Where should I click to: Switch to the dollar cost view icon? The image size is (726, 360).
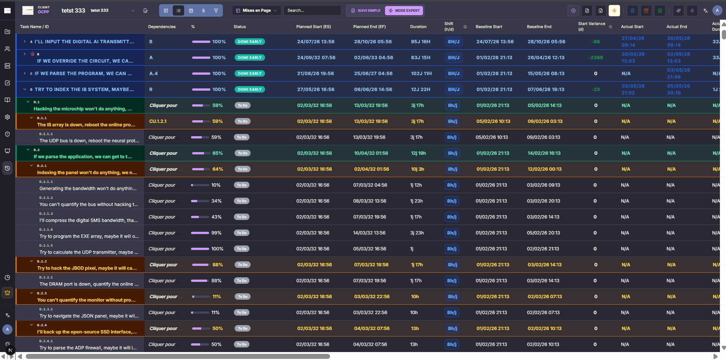[x=204, y=11]
